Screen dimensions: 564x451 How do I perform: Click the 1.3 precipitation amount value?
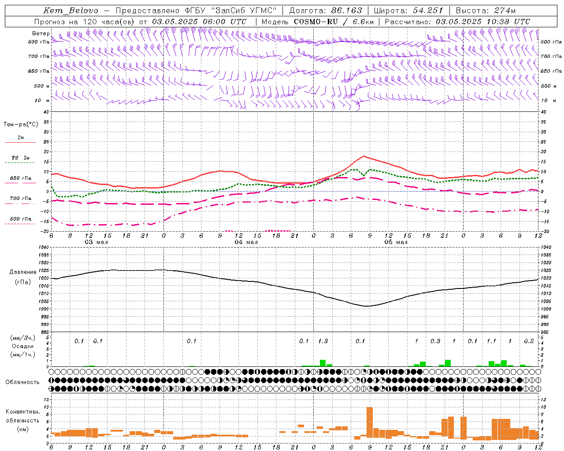pos(323,341)
